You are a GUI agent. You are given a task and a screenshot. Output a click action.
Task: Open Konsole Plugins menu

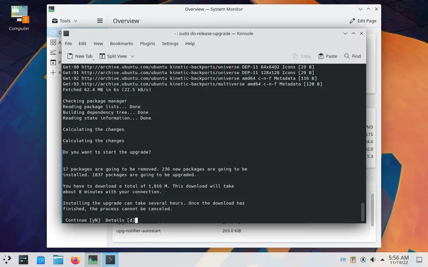click(x=147, y=43)
